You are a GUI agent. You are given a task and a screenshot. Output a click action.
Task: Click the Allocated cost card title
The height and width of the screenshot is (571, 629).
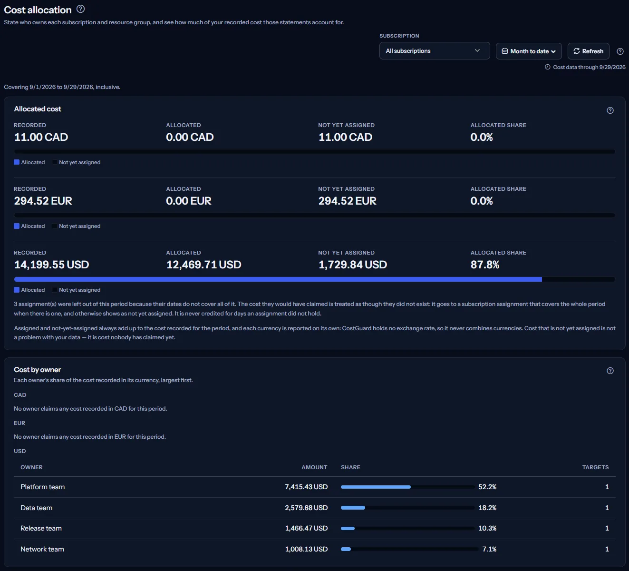[x=38, y=109]
